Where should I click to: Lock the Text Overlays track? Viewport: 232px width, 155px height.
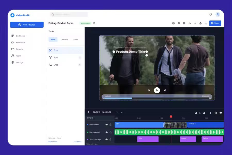tap(111, 139)
